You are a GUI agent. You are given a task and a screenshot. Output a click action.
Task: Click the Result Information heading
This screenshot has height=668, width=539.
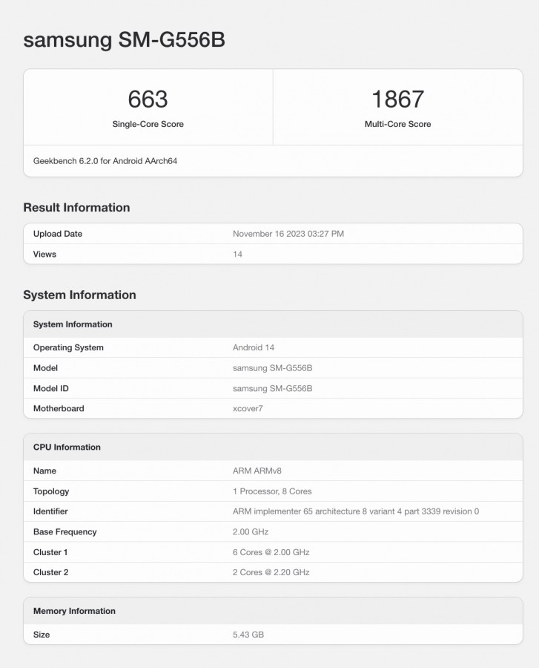click(76, 208)
